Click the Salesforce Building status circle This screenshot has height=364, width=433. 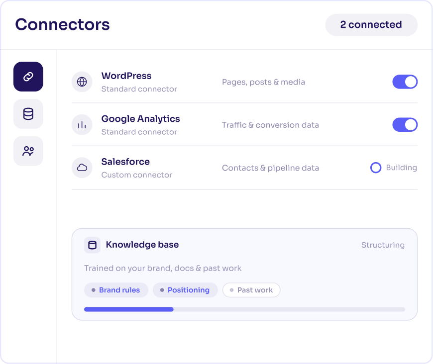tap(376, 168)
